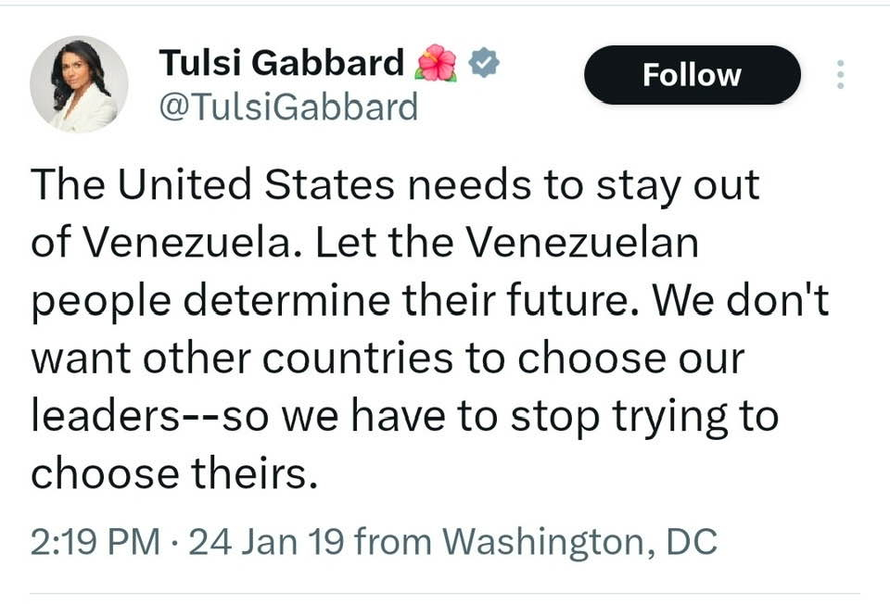890x604 pixels.
Task: Open Tulsi Gabbard's profile picture
Action: coord(79,84)
